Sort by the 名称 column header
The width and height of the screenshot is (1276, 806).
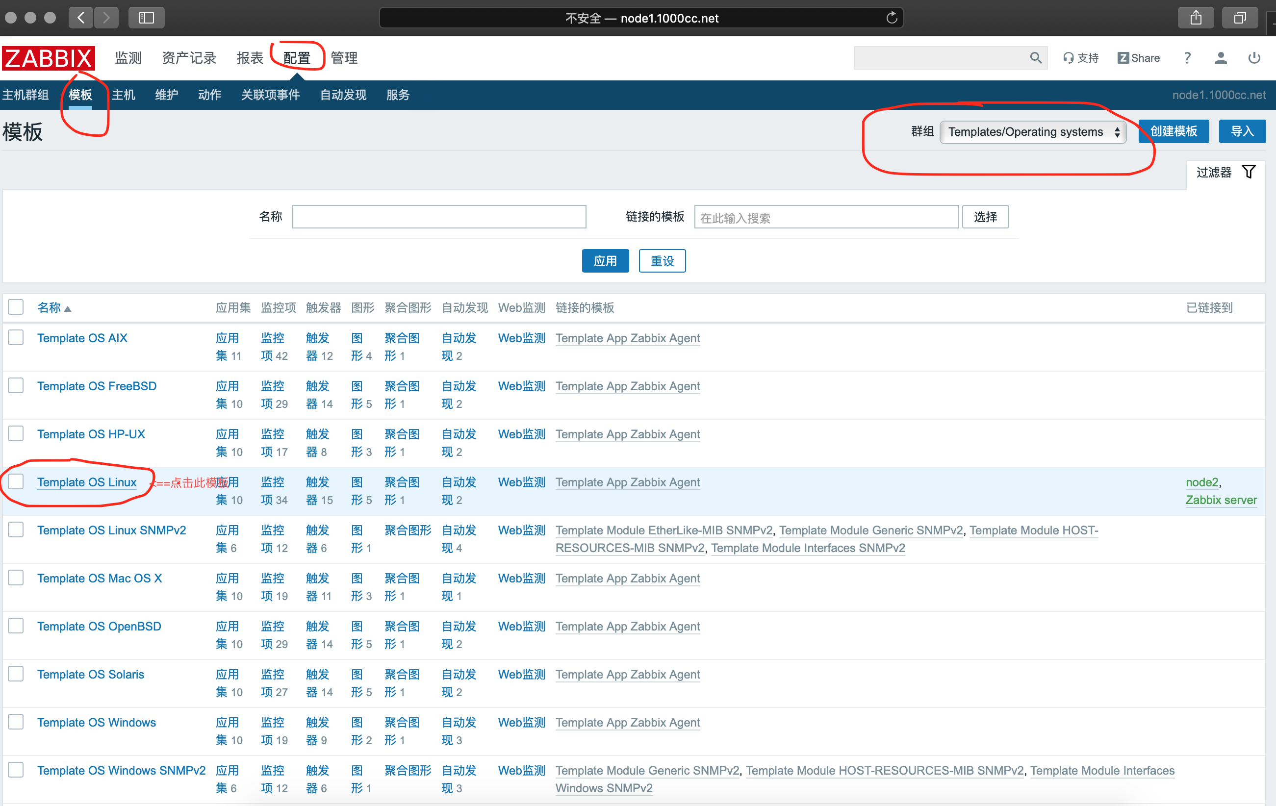click(49, 307)
